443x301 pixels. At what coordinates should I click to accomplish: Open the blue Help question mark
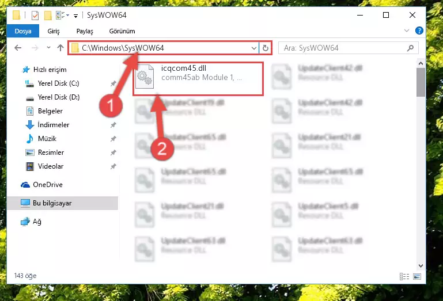pos(419,31)
